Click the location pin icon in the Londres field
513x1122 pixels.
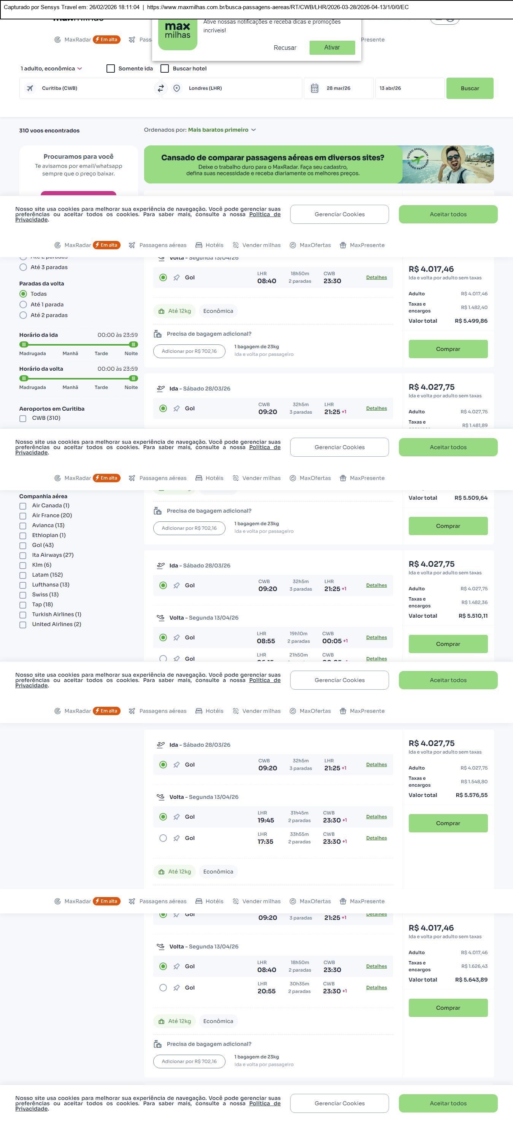(x=177, y=88)
